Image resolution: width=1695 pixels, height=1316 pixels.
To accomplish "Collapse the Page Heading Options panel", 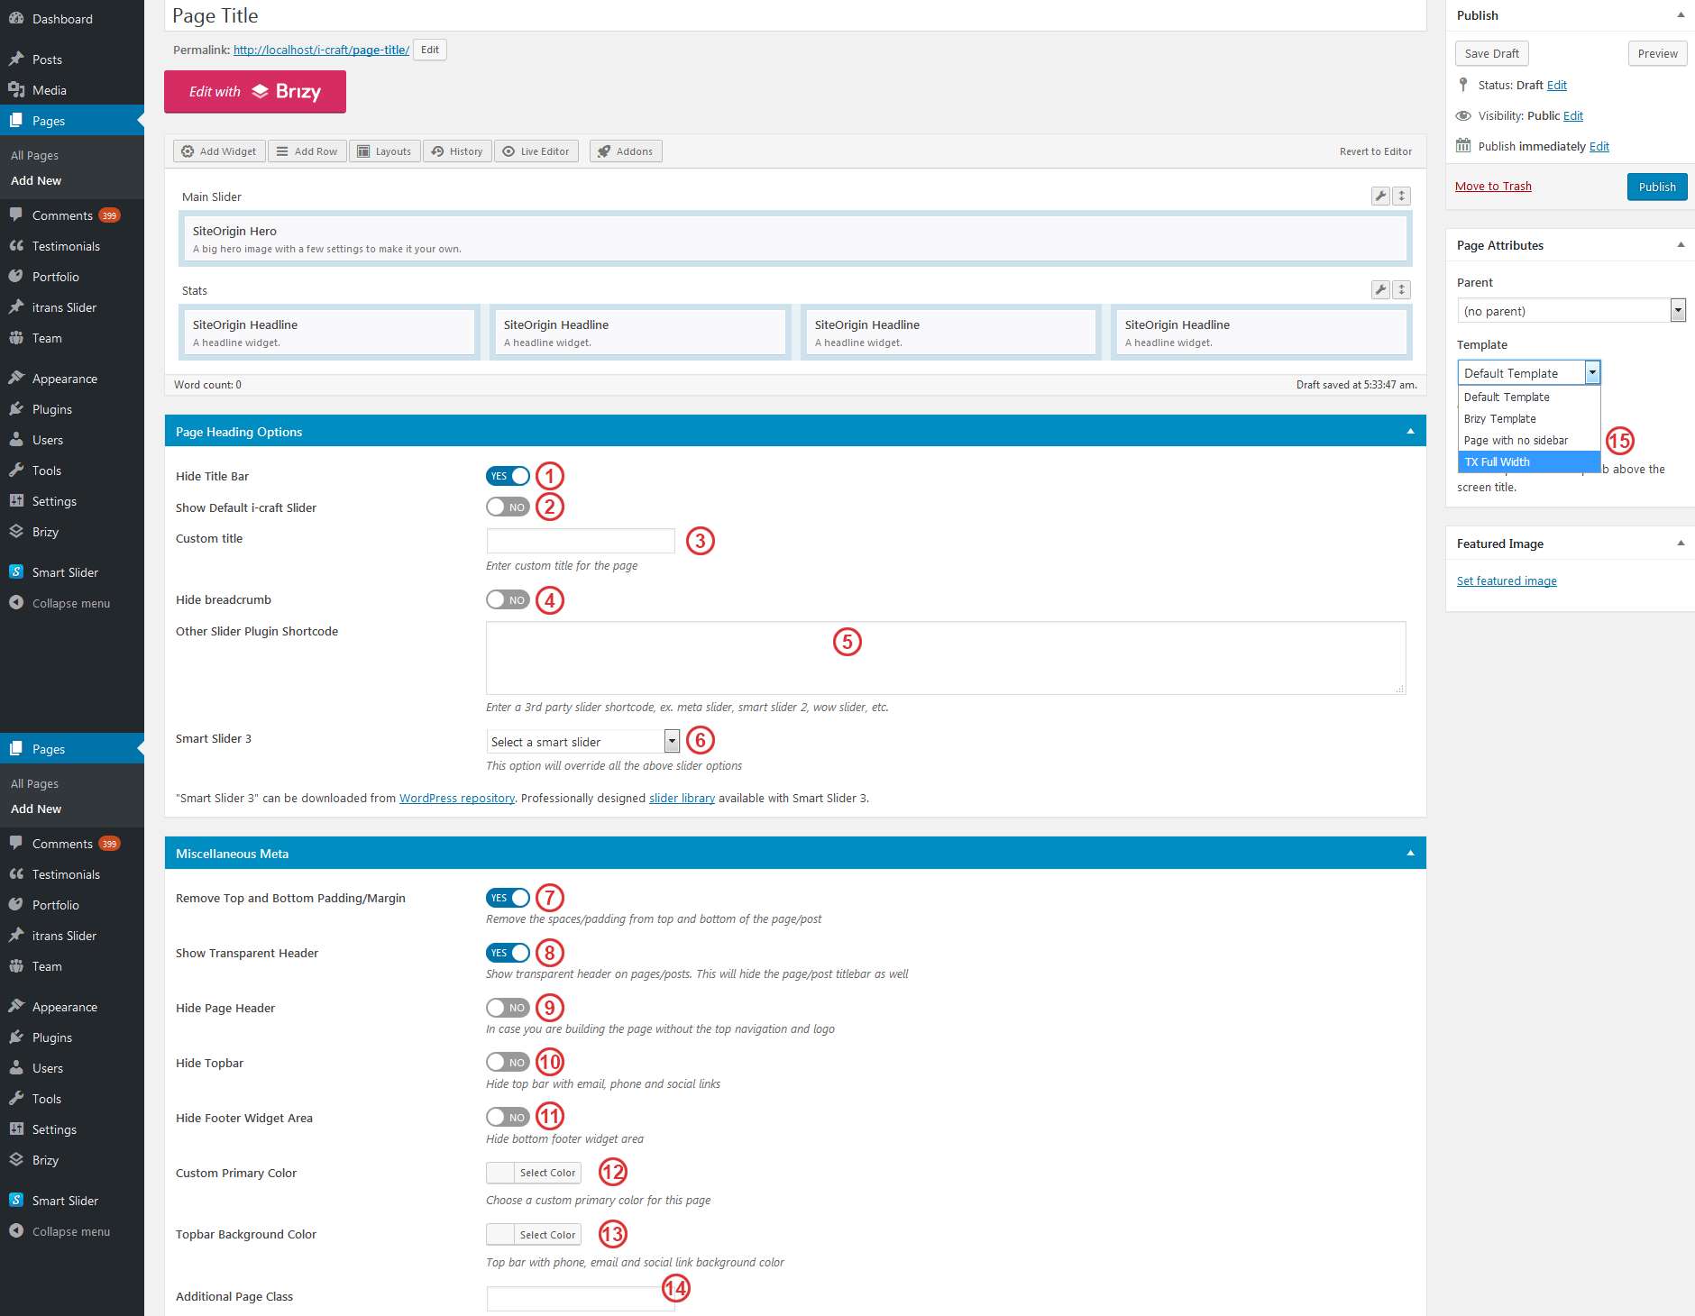I will click(x=1410, y=432).
